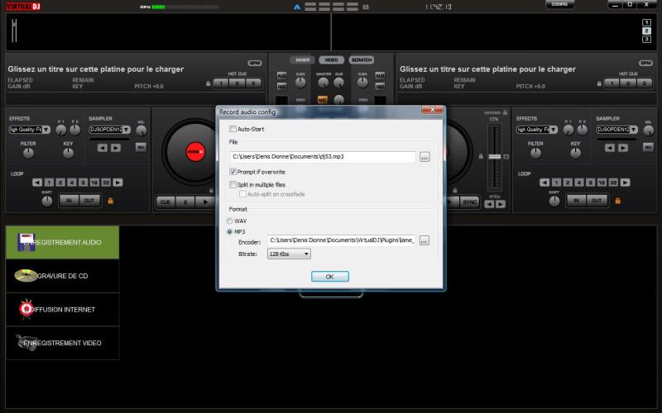This screenshot has height=413, width=662.
Task: Click OK in Record audio config
Action: pos(329,277)
